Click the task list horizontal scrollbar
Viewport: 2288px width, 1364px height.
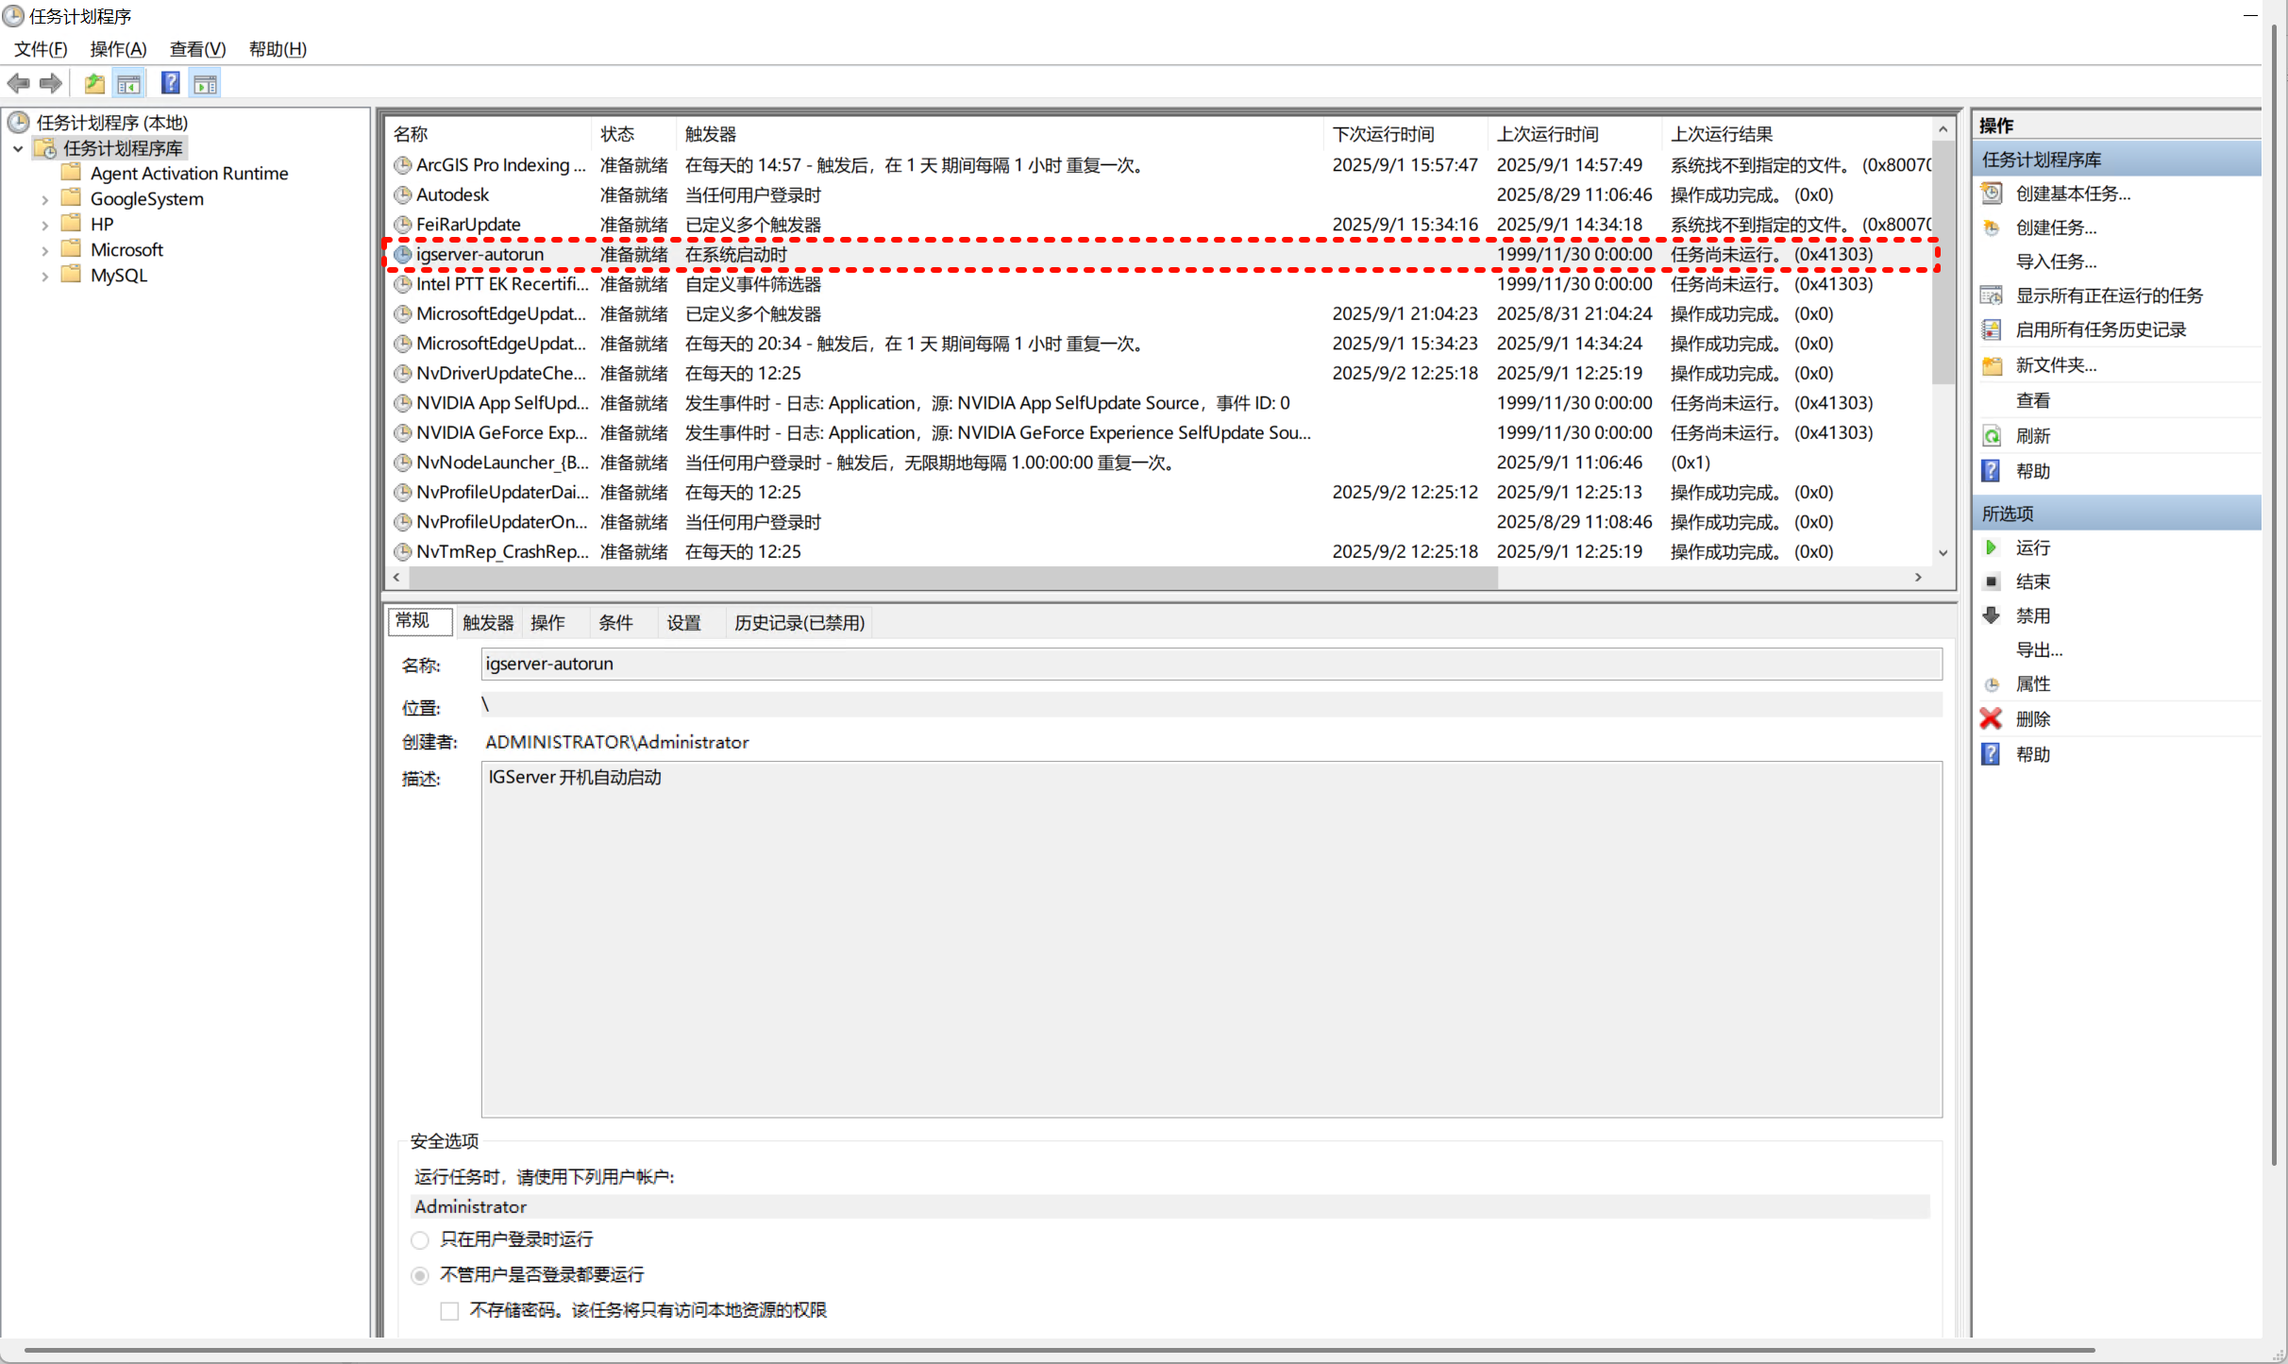pyautogui.click(x=953, y=577)
